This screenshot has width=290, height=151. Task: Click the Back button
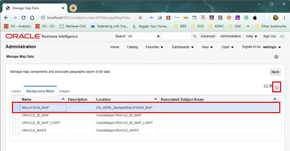(x=275, y=72)
